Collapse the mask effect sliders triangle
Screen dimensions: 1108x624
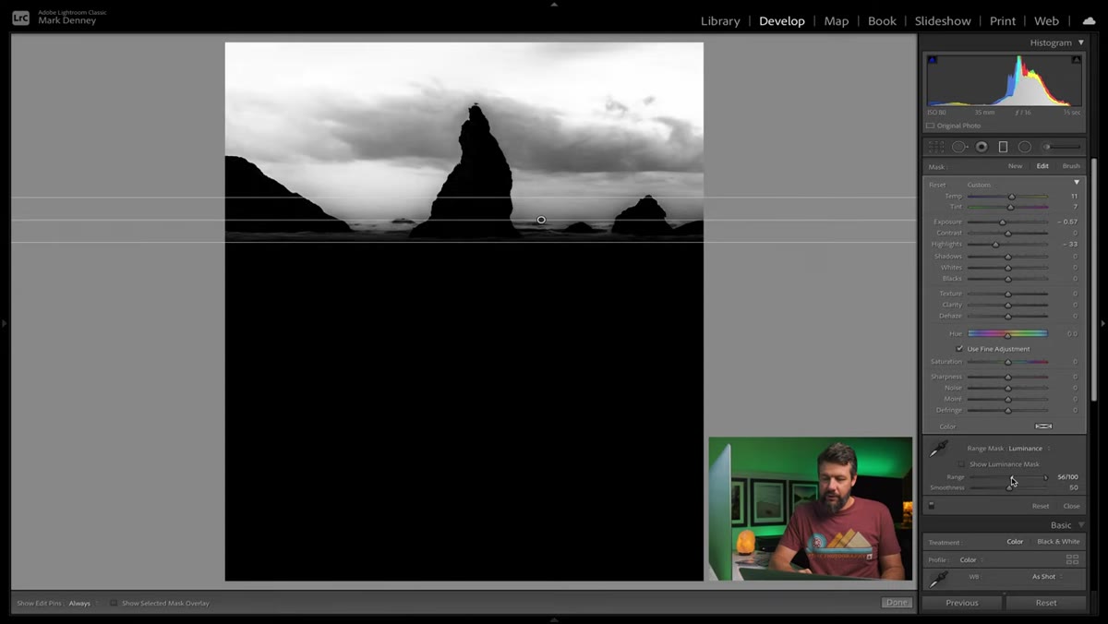[x=1077, y=183]
